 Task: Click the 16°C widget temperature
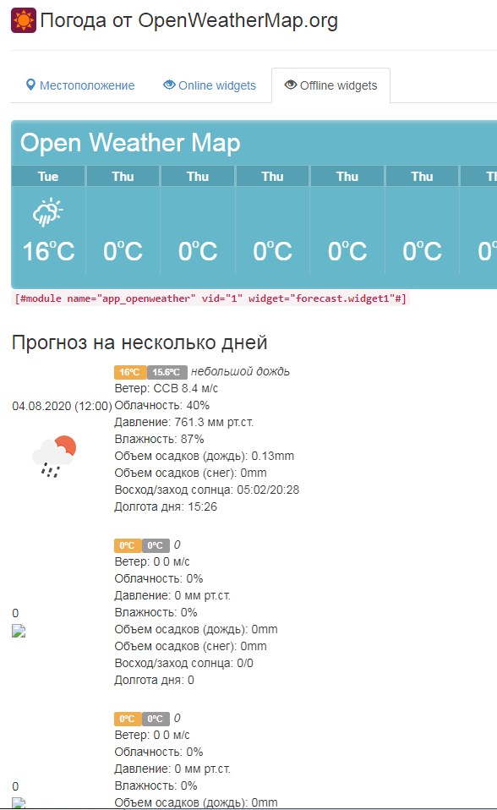click(48, 252)
